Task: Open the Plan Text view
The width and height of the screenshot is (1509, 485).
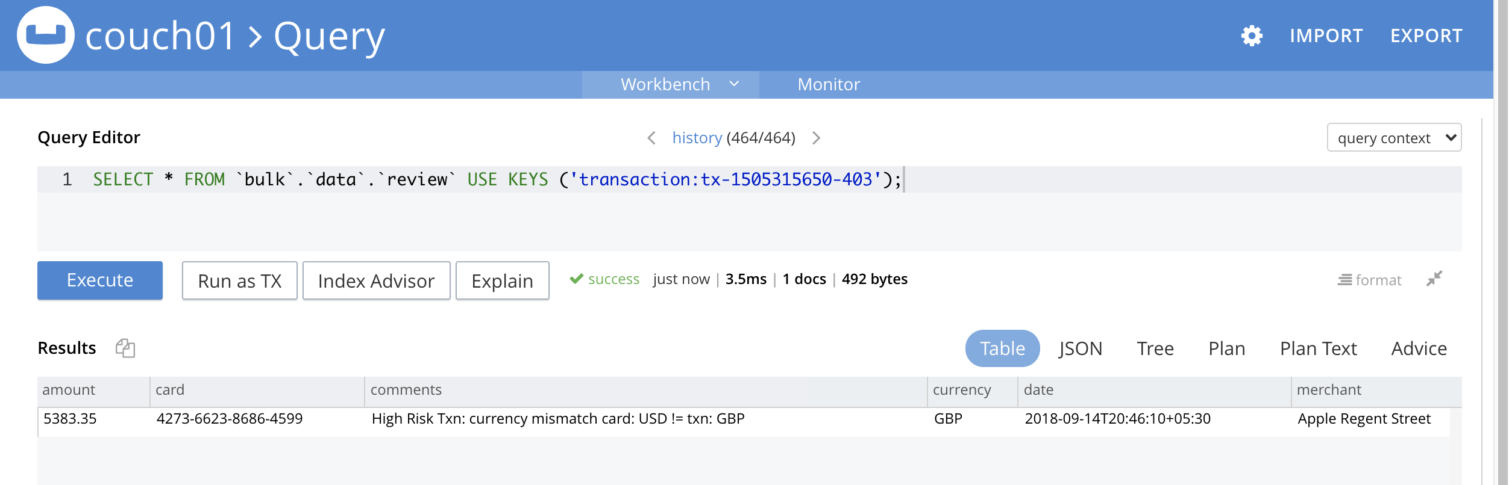Action: click(x=1318, y=348)
